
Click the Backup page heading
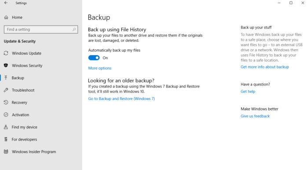click(99, 18)
